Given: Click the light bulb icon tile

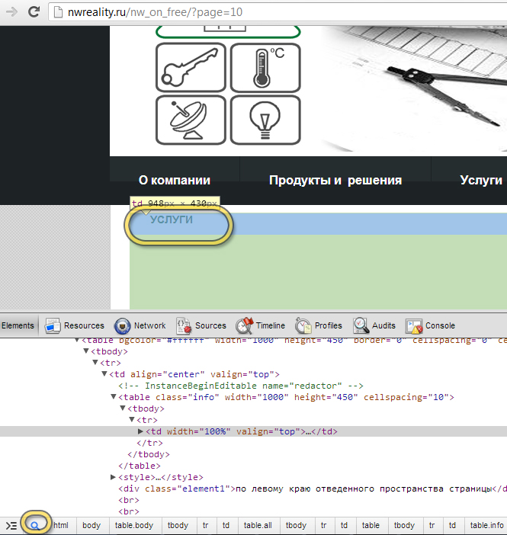Looking at the screenshot, I should (x=265, y=120).
